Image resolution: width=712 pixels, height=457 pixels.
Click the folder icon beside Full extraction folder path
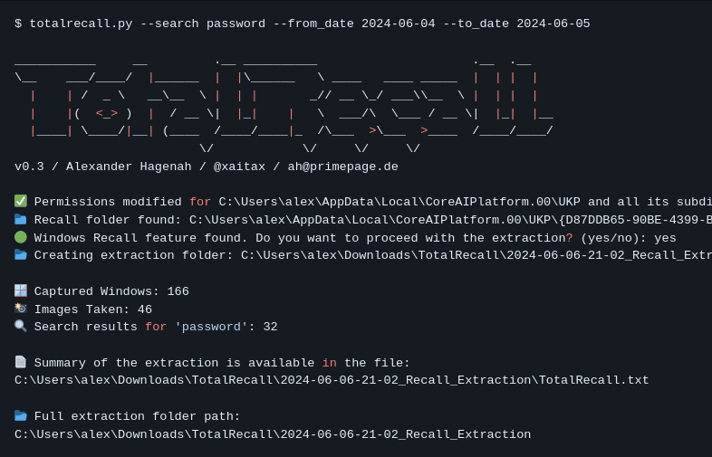[21, 415]
